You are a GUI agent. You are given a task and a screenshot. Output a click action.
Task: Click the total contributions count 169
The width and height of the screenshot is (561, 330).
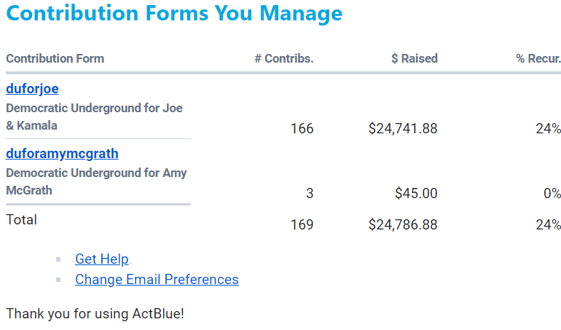pos(302,225)
